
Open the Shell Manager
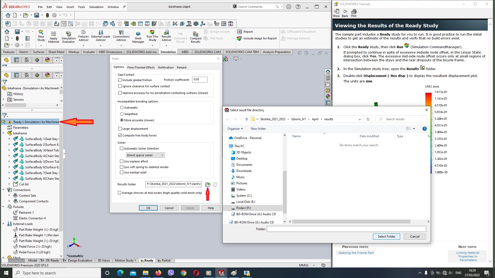(x=138, y=37)
